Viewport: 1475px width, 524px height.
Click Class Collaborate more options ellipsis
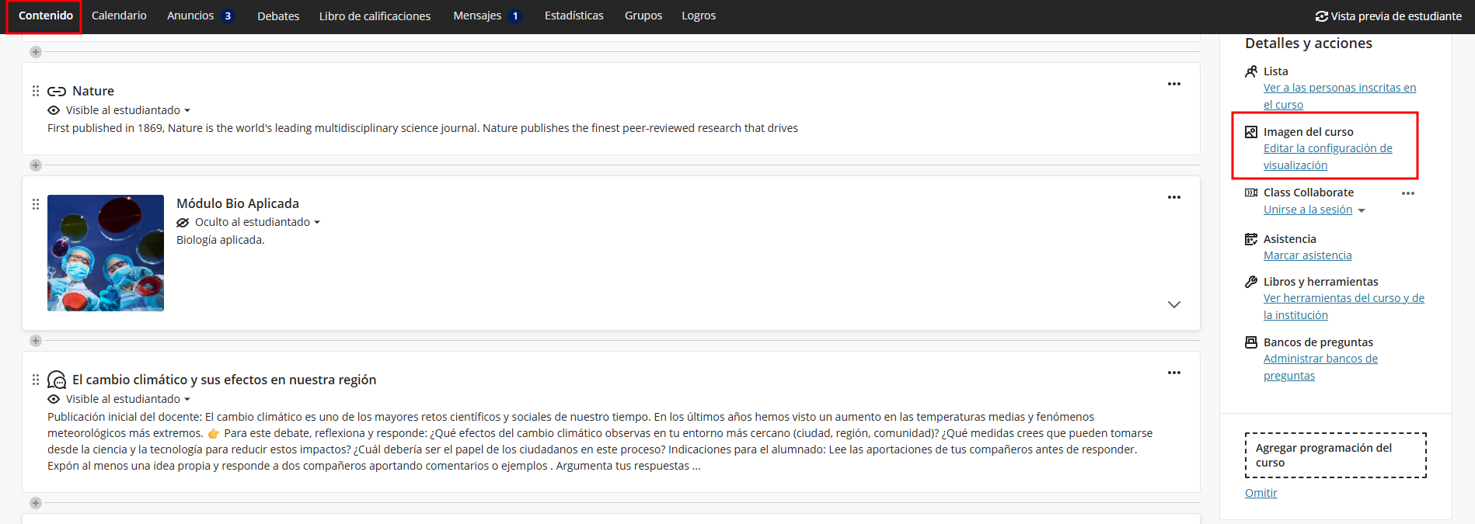pyautogui.click(x=1407, y=193)
